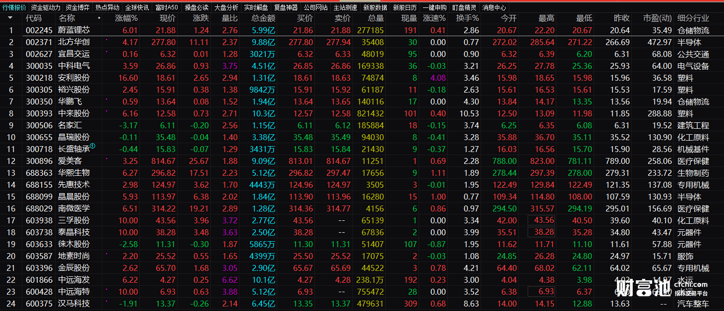Click the 最高 column header

click(546, 18)
